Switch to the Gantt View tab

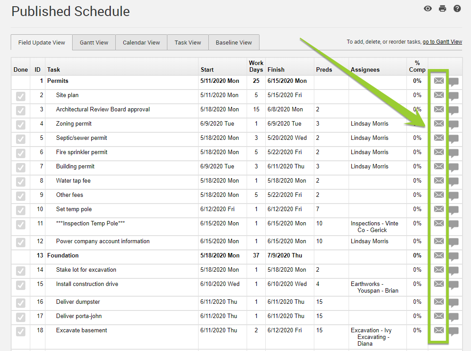[94, 43]
